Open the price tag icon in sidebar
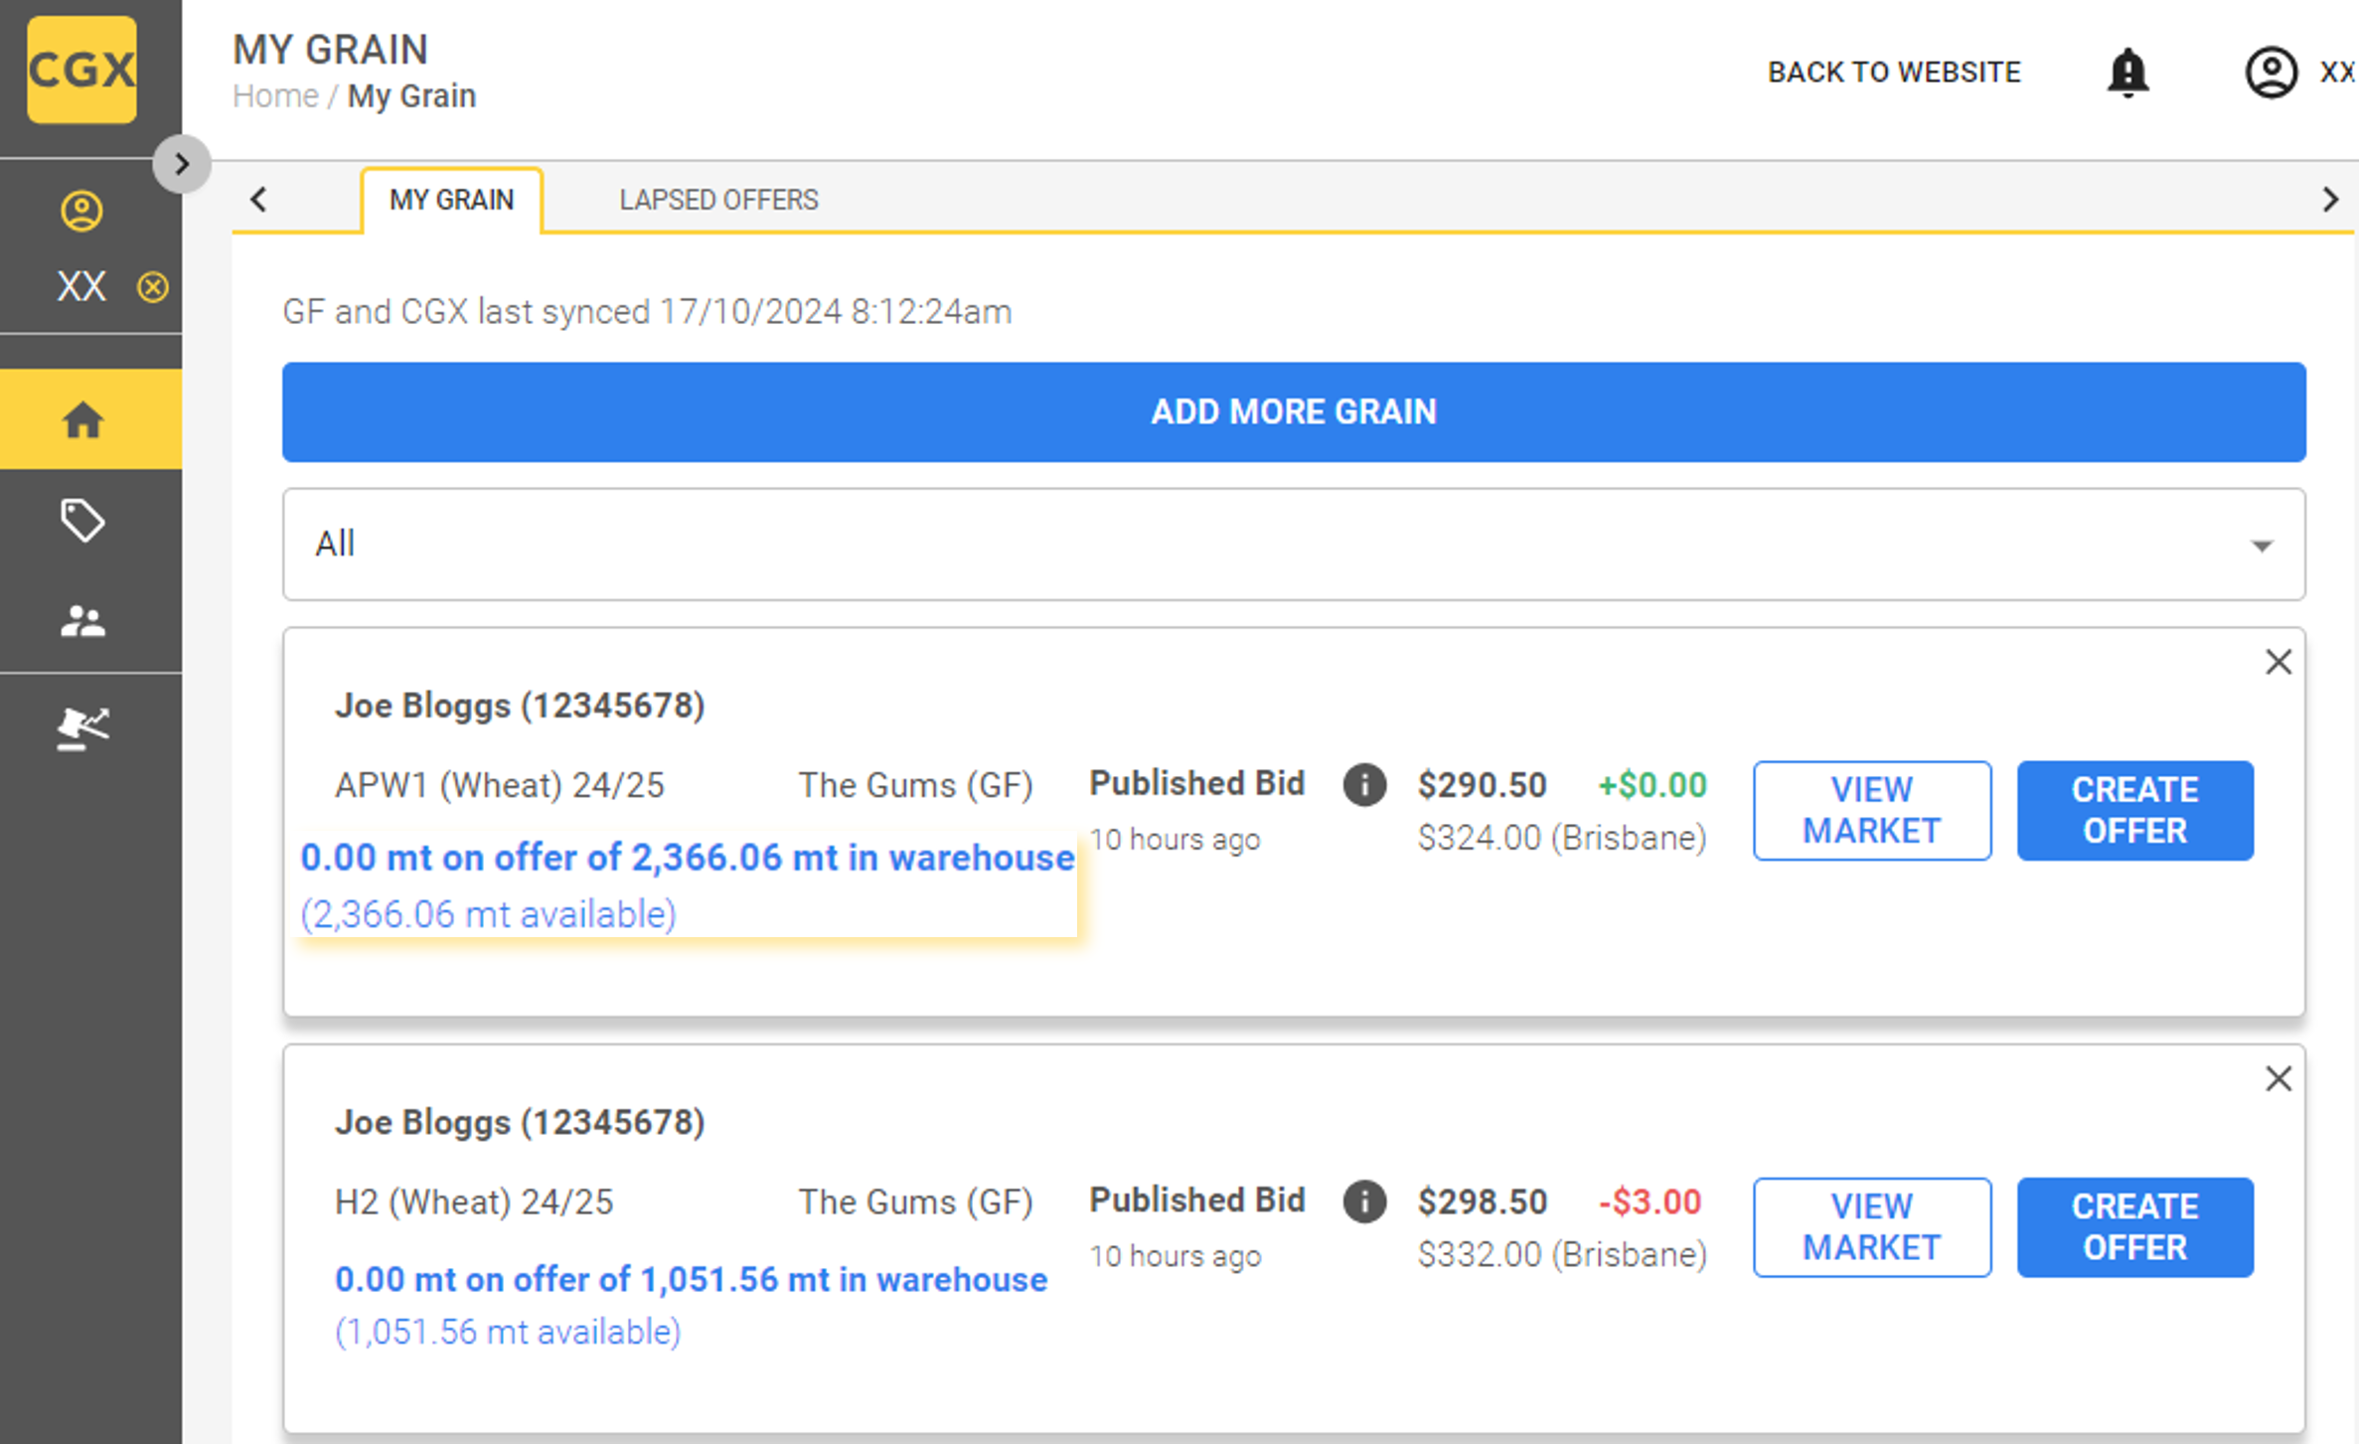Viewport: 2359px width, 1444px height. (82, 520)
